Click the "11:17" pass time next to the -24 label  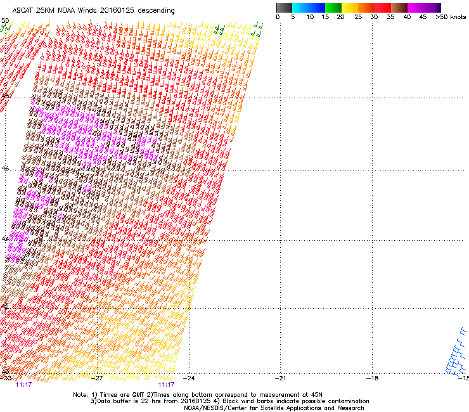point(166,385)
